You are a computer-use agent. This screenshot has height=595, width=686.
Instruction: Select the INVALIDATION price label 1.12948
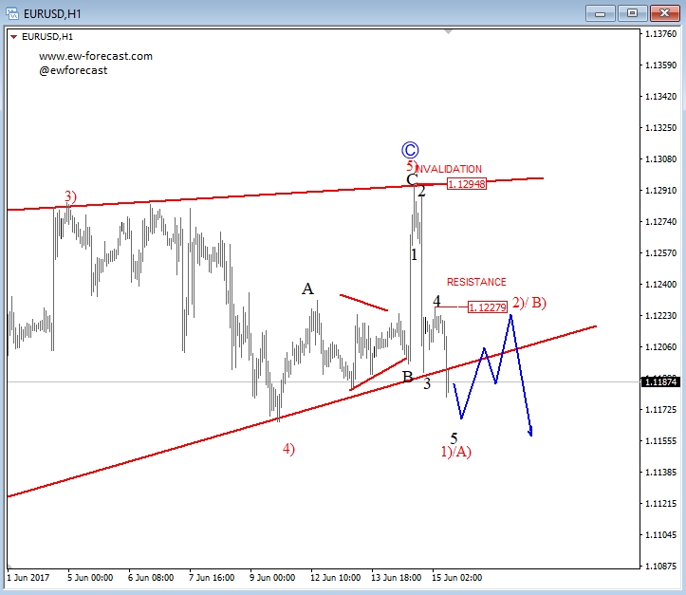467,184
